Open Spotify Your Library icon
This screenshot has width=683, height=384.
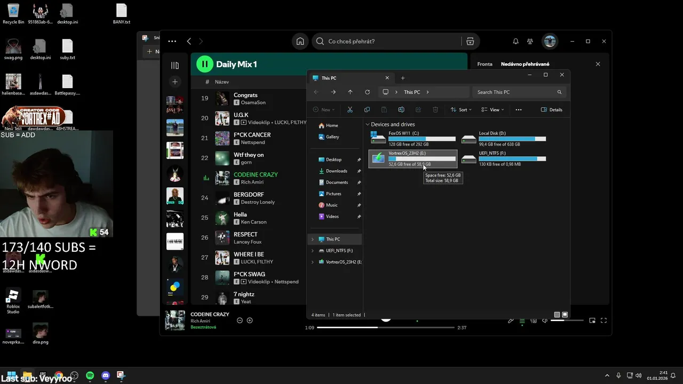tap(175, 65)
